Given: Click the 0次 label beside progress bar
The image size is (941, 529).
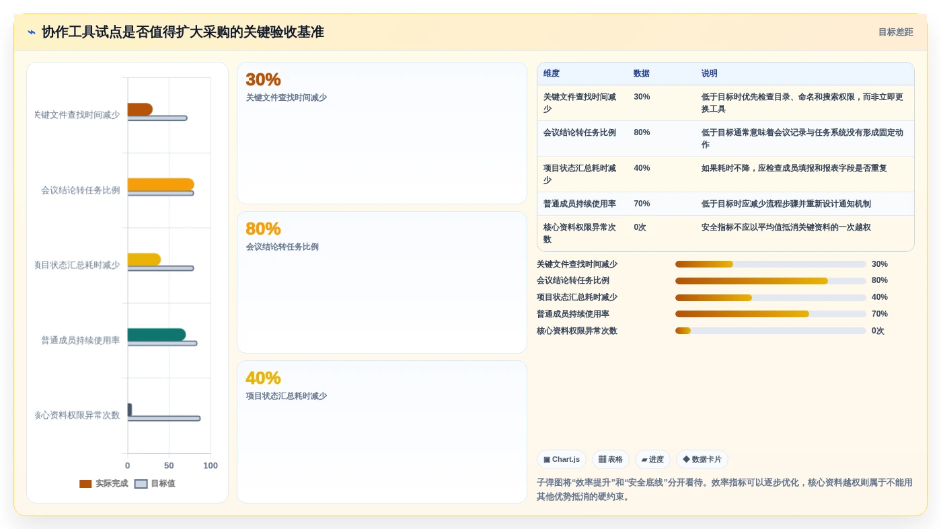Looking at the screenshot, I should (x=878, y=331).
